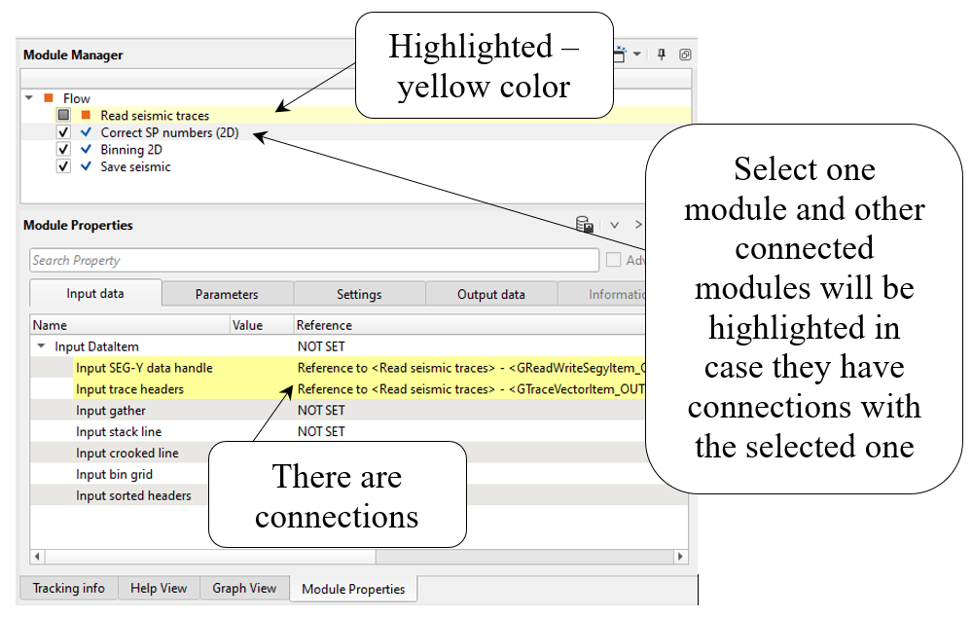Collapse the Flow tree node

(29, 98)
